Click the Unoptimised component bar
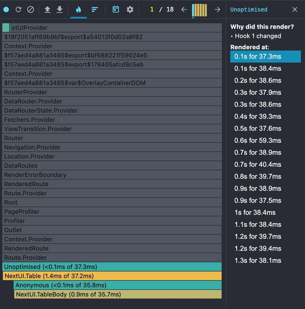 (112, 267)
